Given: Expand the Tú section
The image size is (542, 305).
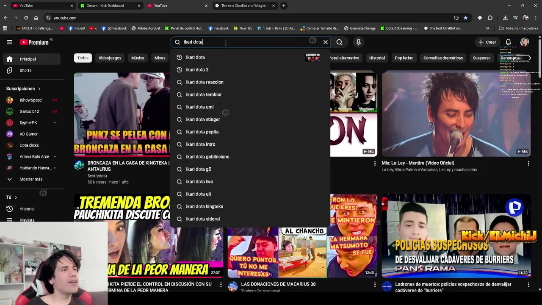Looking at the screenshot, I should click(11, 197).
